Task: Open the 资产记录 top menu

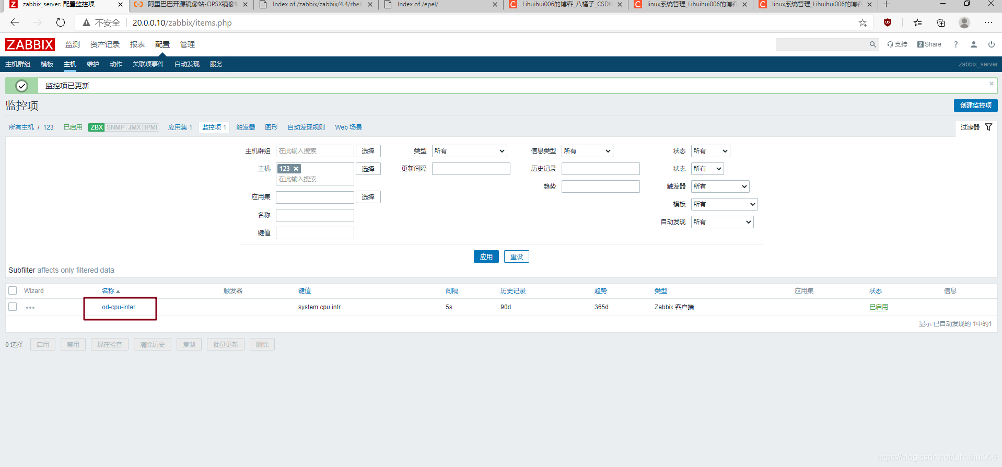Action: (105, 44)
